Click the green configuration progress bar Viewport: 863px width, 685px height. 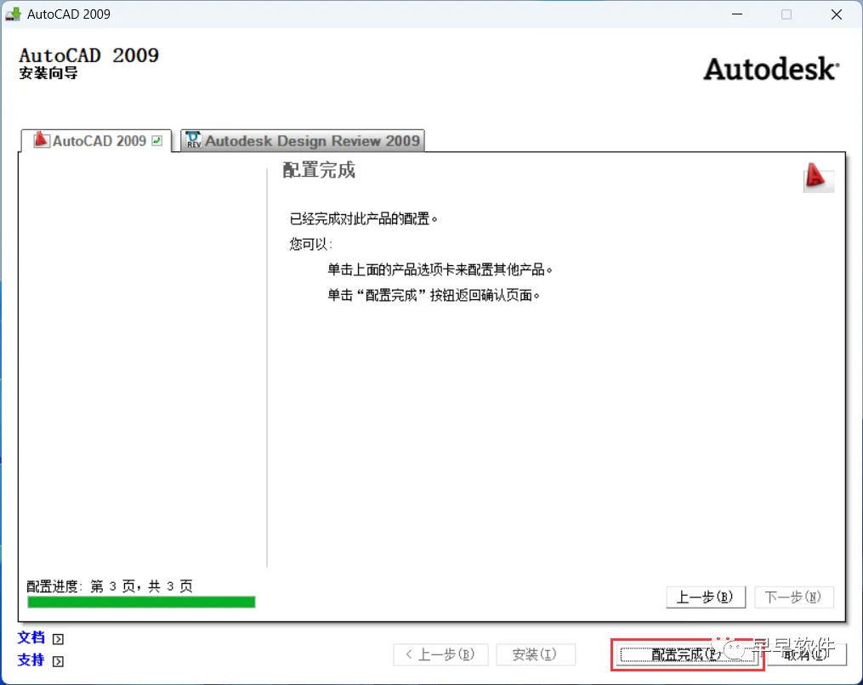[x=141, y=603]
